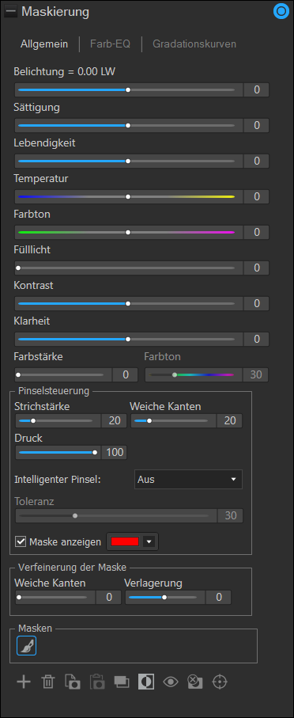Uncheck the Maske anzeigen checkbox

21,541
